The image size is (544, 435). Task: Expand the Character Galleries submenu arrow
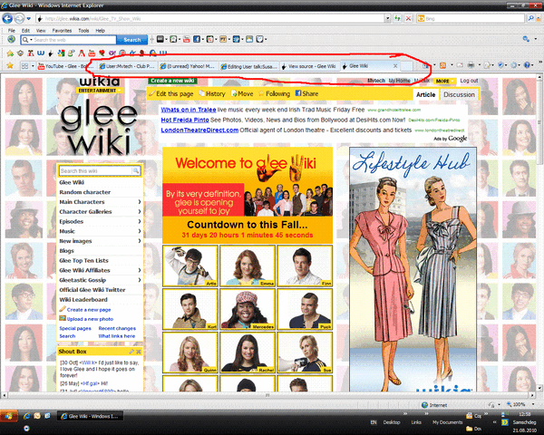coord(140,211)
